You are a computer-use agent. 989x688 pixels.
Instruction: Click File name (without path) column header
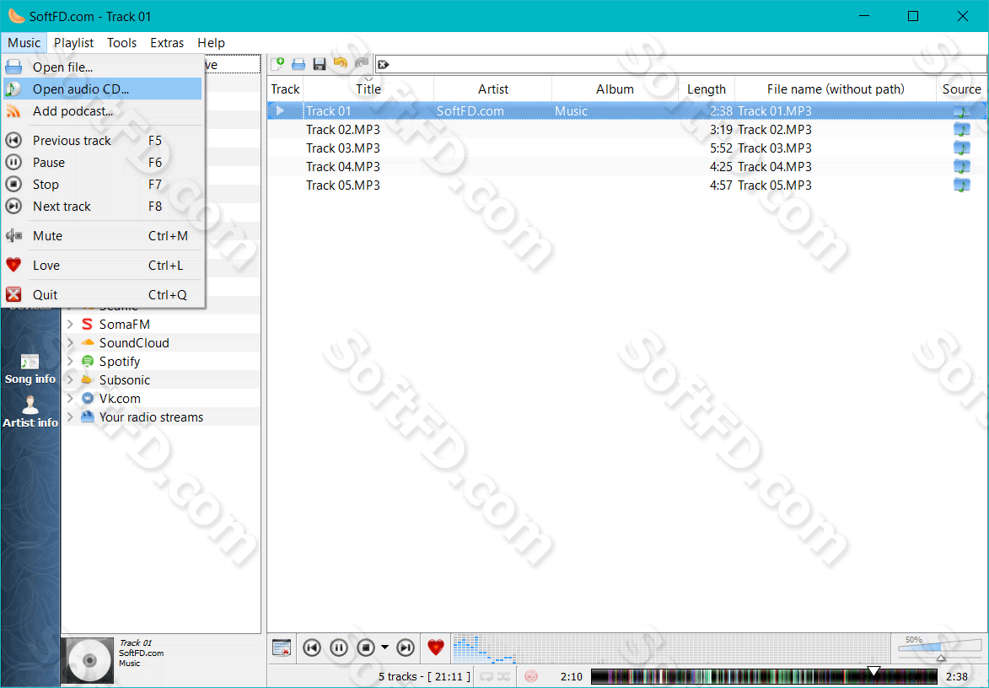click(x=835, y=89)
